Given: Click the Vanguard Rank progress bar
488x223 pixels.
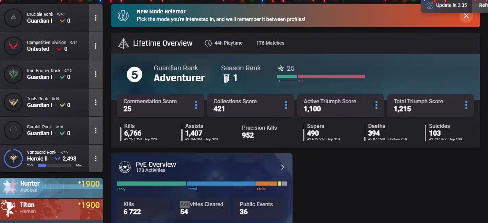Looking at the screenshot, I should pyautogui.click(x=55, y=165).
